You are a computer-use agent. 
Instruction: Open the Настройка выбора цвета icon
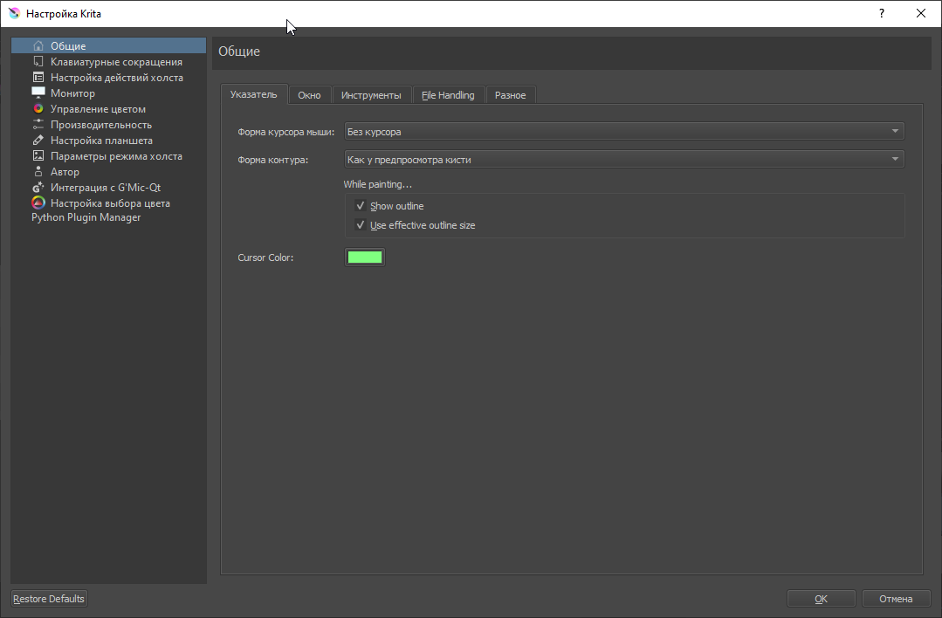pyautogui.click(x=38, y=203)
